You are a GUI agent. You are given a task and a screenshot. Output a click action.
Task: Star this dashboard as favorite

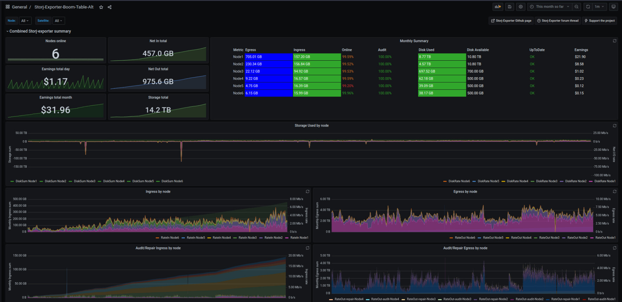101,7
